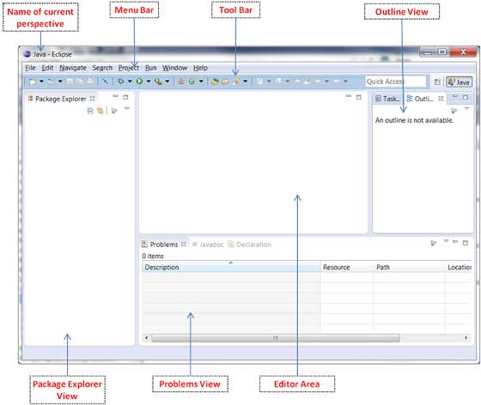The height and width of the screenshot is (405, 481).
Task: Open the Package Explorer view menu triangle
Action: point(127,108)
